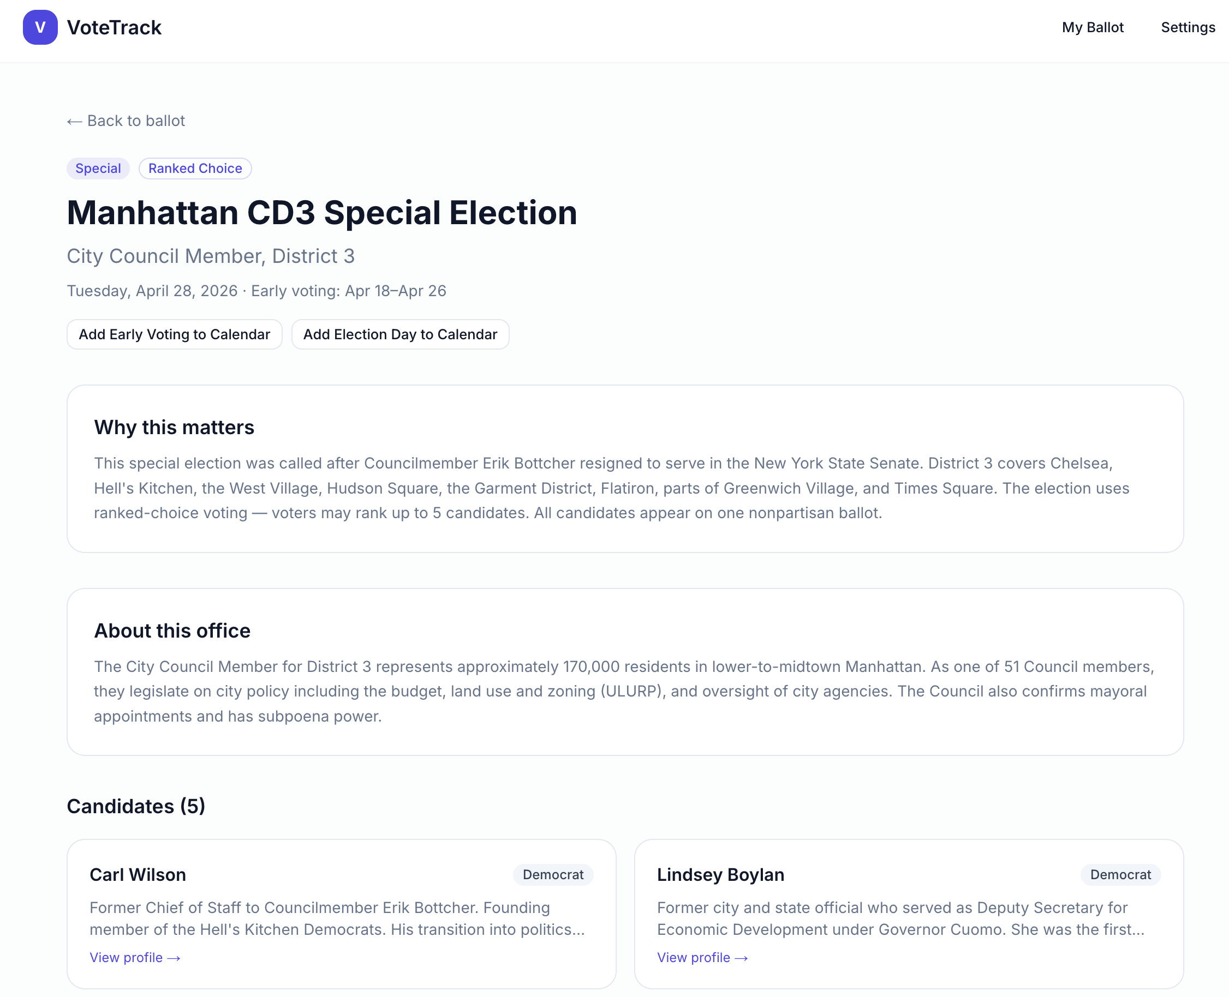Screen dimensions: 1229x997
Task: Click the VoteTrack brand name
Action: click(114, 28)
